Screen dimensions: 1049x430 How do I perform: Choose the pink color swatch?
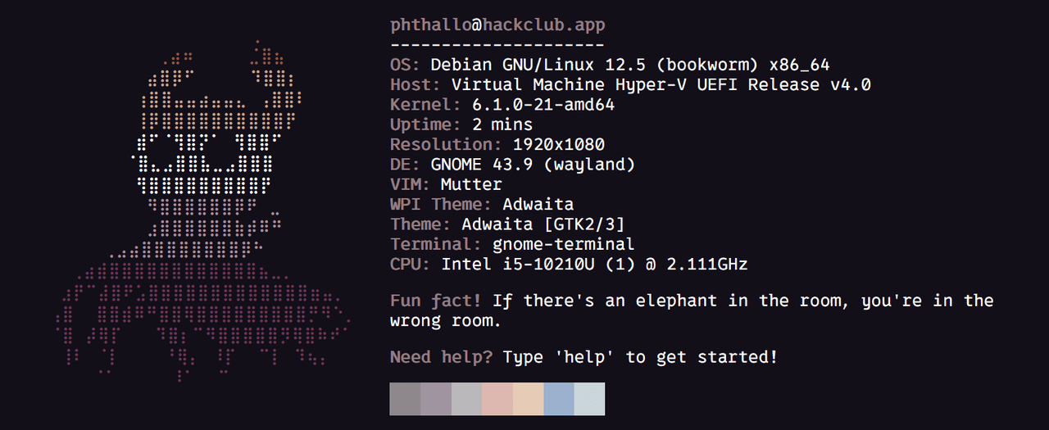497,399
